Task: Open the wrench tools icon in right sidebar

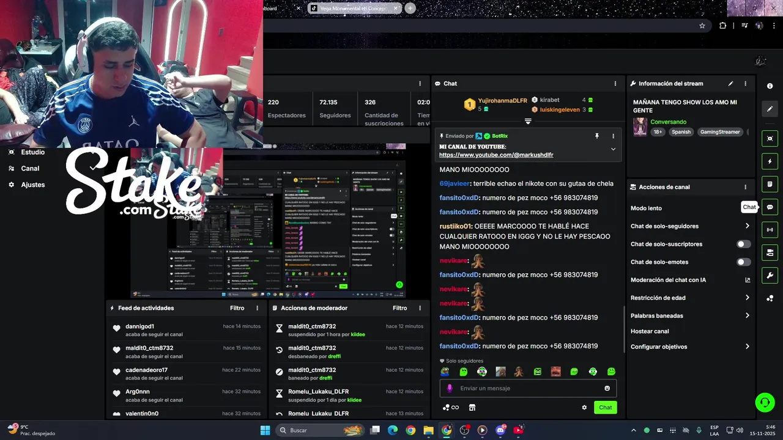Action: pyautogui.click(x=770, y=275)
